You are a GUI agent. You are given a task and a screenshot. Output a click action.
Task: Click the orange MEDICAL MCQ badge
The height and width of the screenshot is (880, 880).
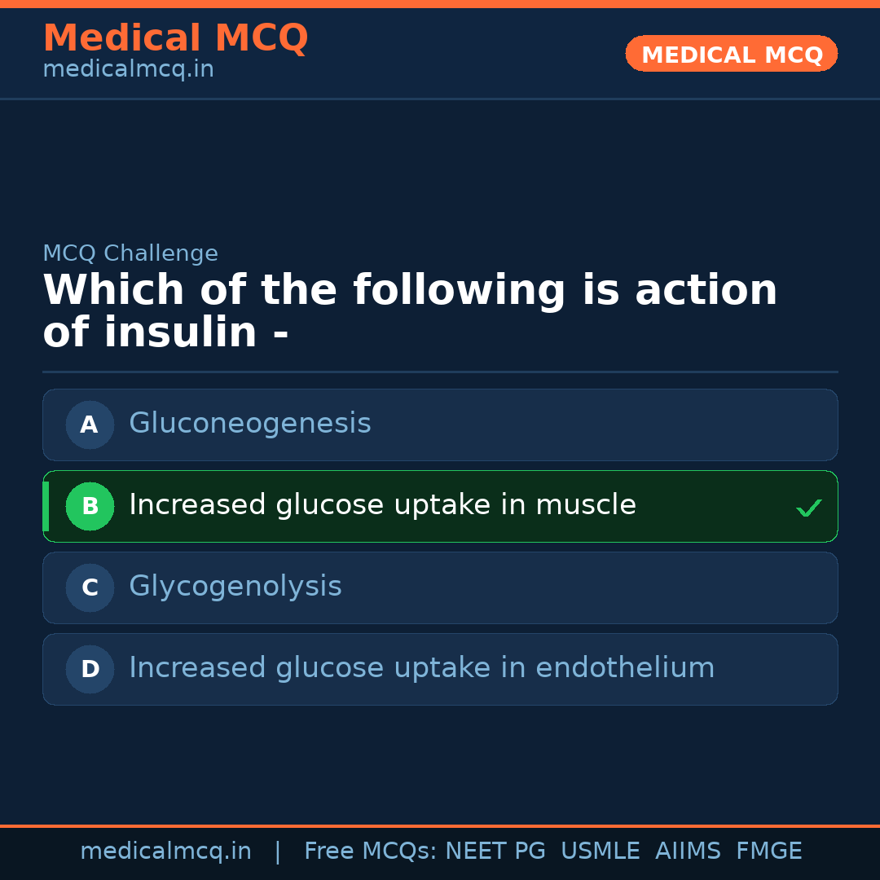(x=731, y=55)
